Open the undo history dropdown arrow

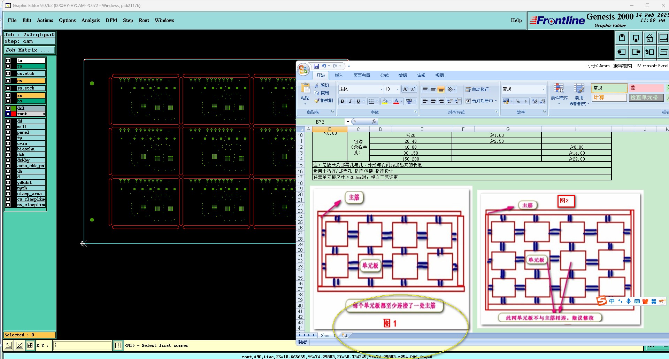click(329, 66)
